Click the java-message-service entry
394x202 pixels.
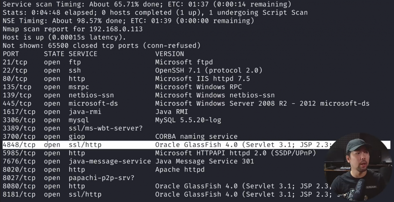click(x=110, y=162)
